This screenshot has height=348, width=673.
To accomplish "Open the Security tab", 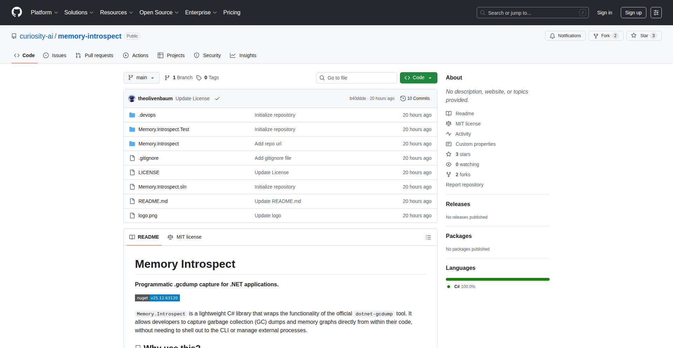I will pyautogui.click(x=208, y=55).
